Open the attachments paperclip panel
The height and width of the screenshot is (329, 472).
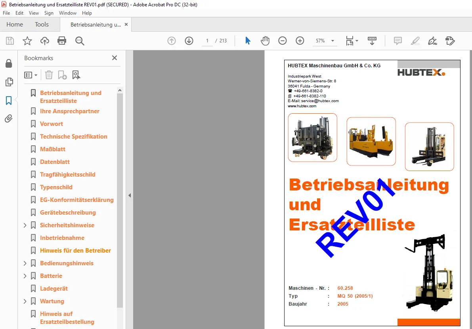[9, 119]
